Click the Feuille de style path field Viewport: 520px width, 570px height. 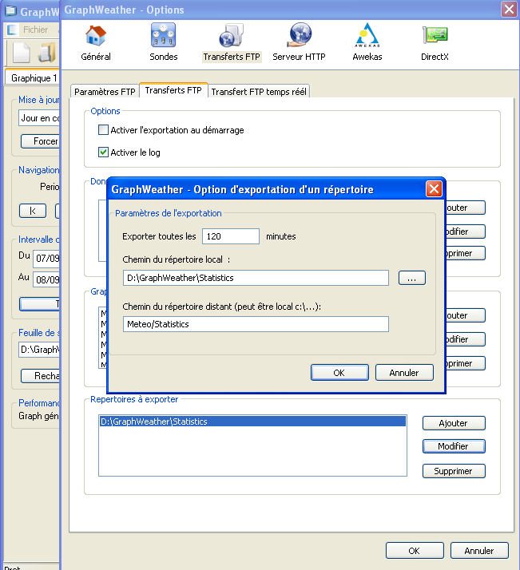(39, 350)
